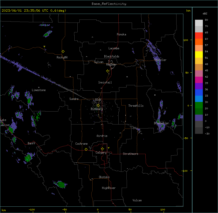Click the yellow V marker northwest of RockyMH
Viewport: 218px width, 213px height.
(x=44, y=46)
